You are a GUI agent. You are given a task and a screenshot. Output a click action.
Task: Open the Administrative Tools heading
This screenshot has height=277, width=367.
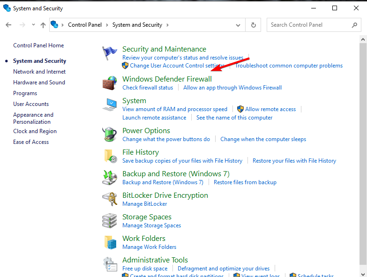pos(155,260)
